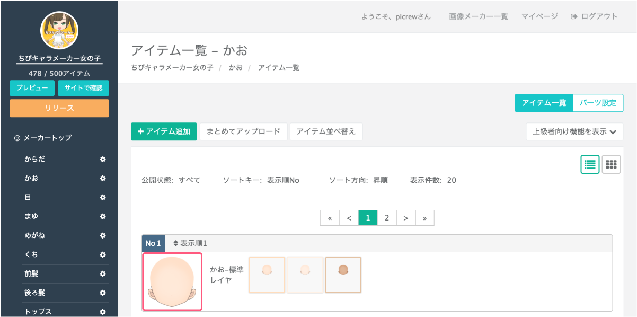Select the アイテム一覧 tab
Screen dimensions: 637x317
tap(544, 103)
